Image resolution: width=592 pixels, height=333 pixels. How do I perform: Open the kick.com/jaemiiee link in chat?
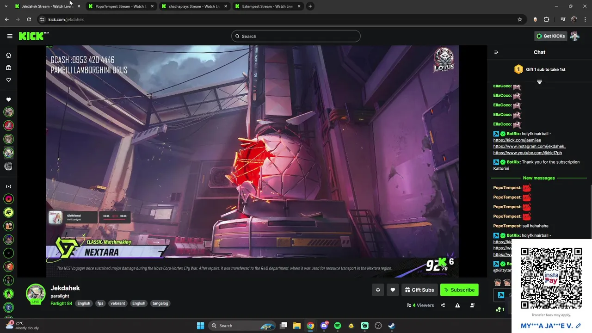pos(517,140)
